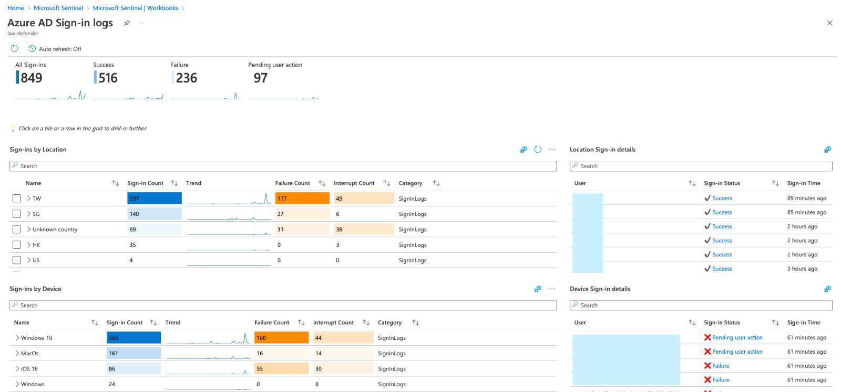Open more options for Sign-ins by Device
The height and width of the screenshot is (392, 841).
pyautogui.click(x=552, y=288)
